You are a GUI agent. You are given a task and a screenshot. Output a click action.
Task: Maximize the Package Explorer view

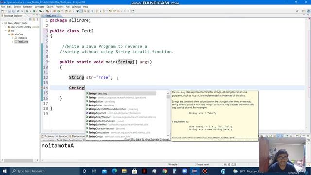coord(37,15)
